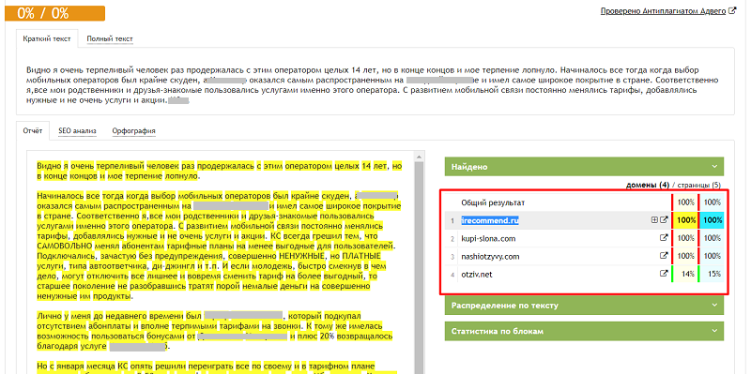
Task: Click the Статистика по блокам header title
Action: [x=498, y=331]
